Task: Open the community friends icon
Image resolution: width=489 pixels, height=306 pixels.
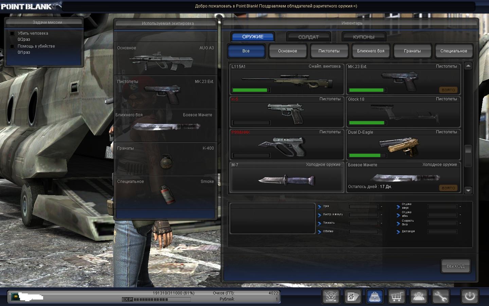Action: tap(418, 296)
